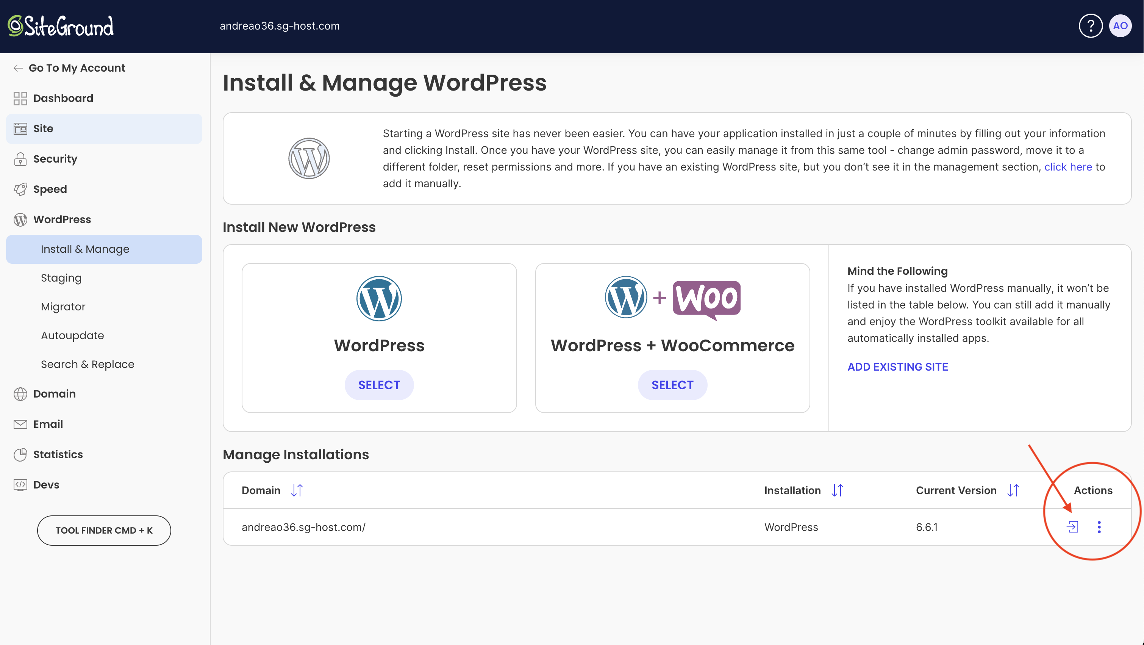
Task: Sort by Installation column arrows
Action: (x=837, y=490)
